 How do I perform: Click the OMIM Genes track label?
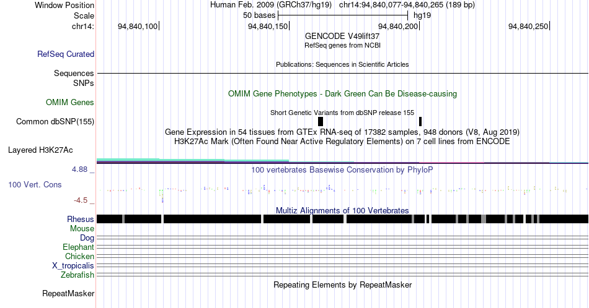click(x=70, y=102)
